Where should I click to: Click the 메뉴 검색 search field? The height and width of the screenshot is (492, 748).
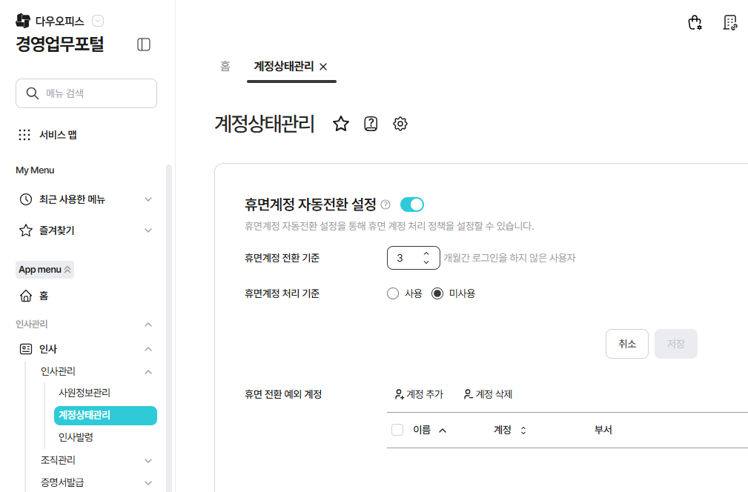[x=86, y=93]
